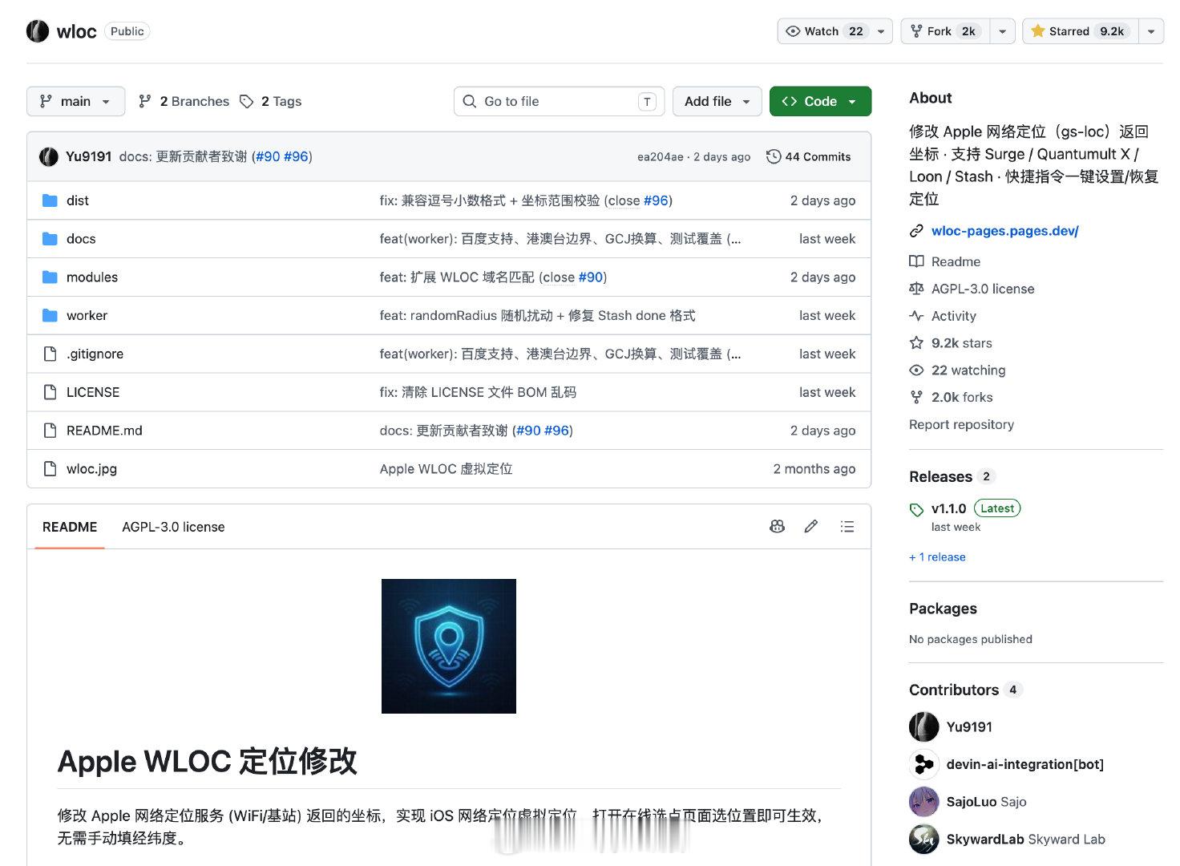Open the dist folder
This screenshot has height=866, width=1180.
pyautogui.click(x=78, y=200)
